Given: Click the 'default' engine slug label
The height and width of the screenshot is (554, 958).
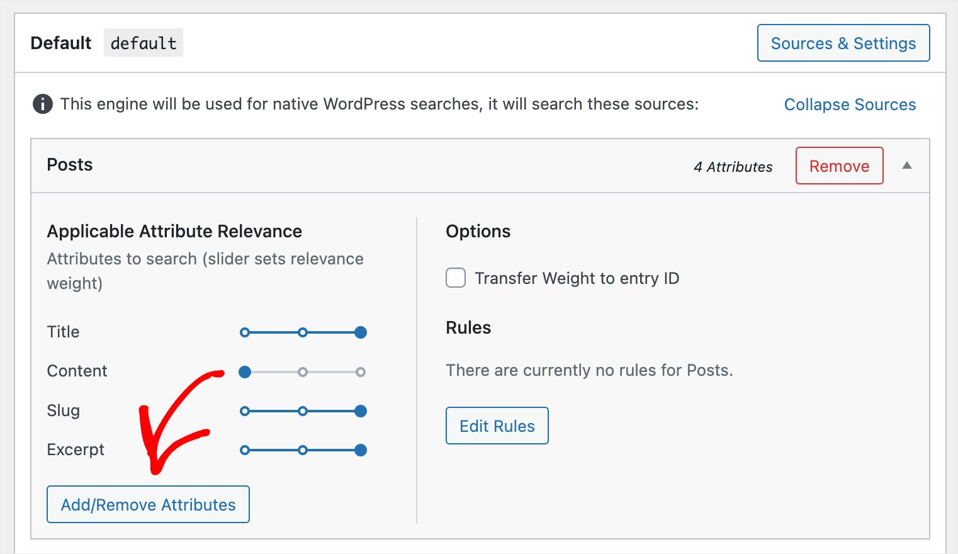Looking at the screenshot, I should 144,43.
